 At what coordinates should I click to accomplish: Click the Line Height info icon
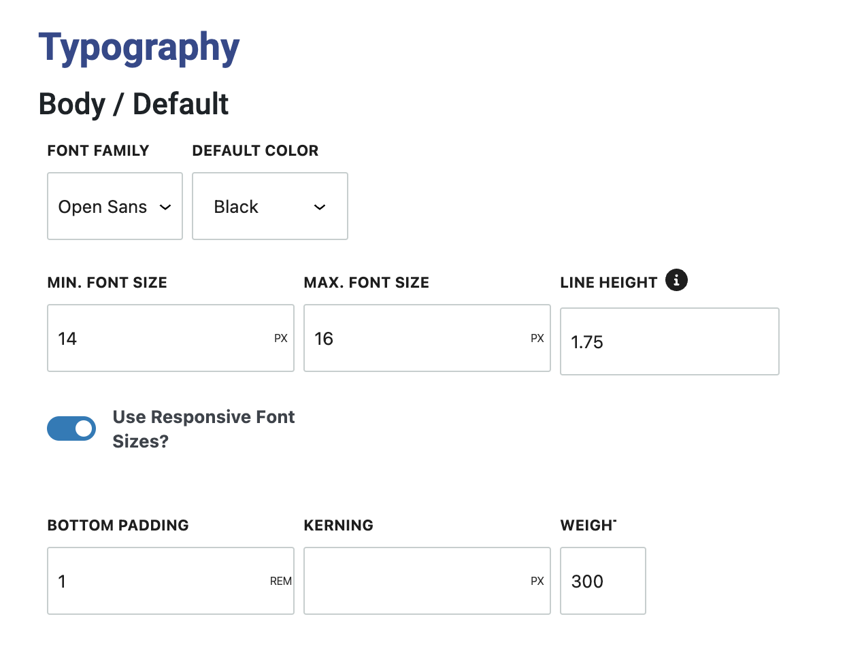[x=676, y=280]
